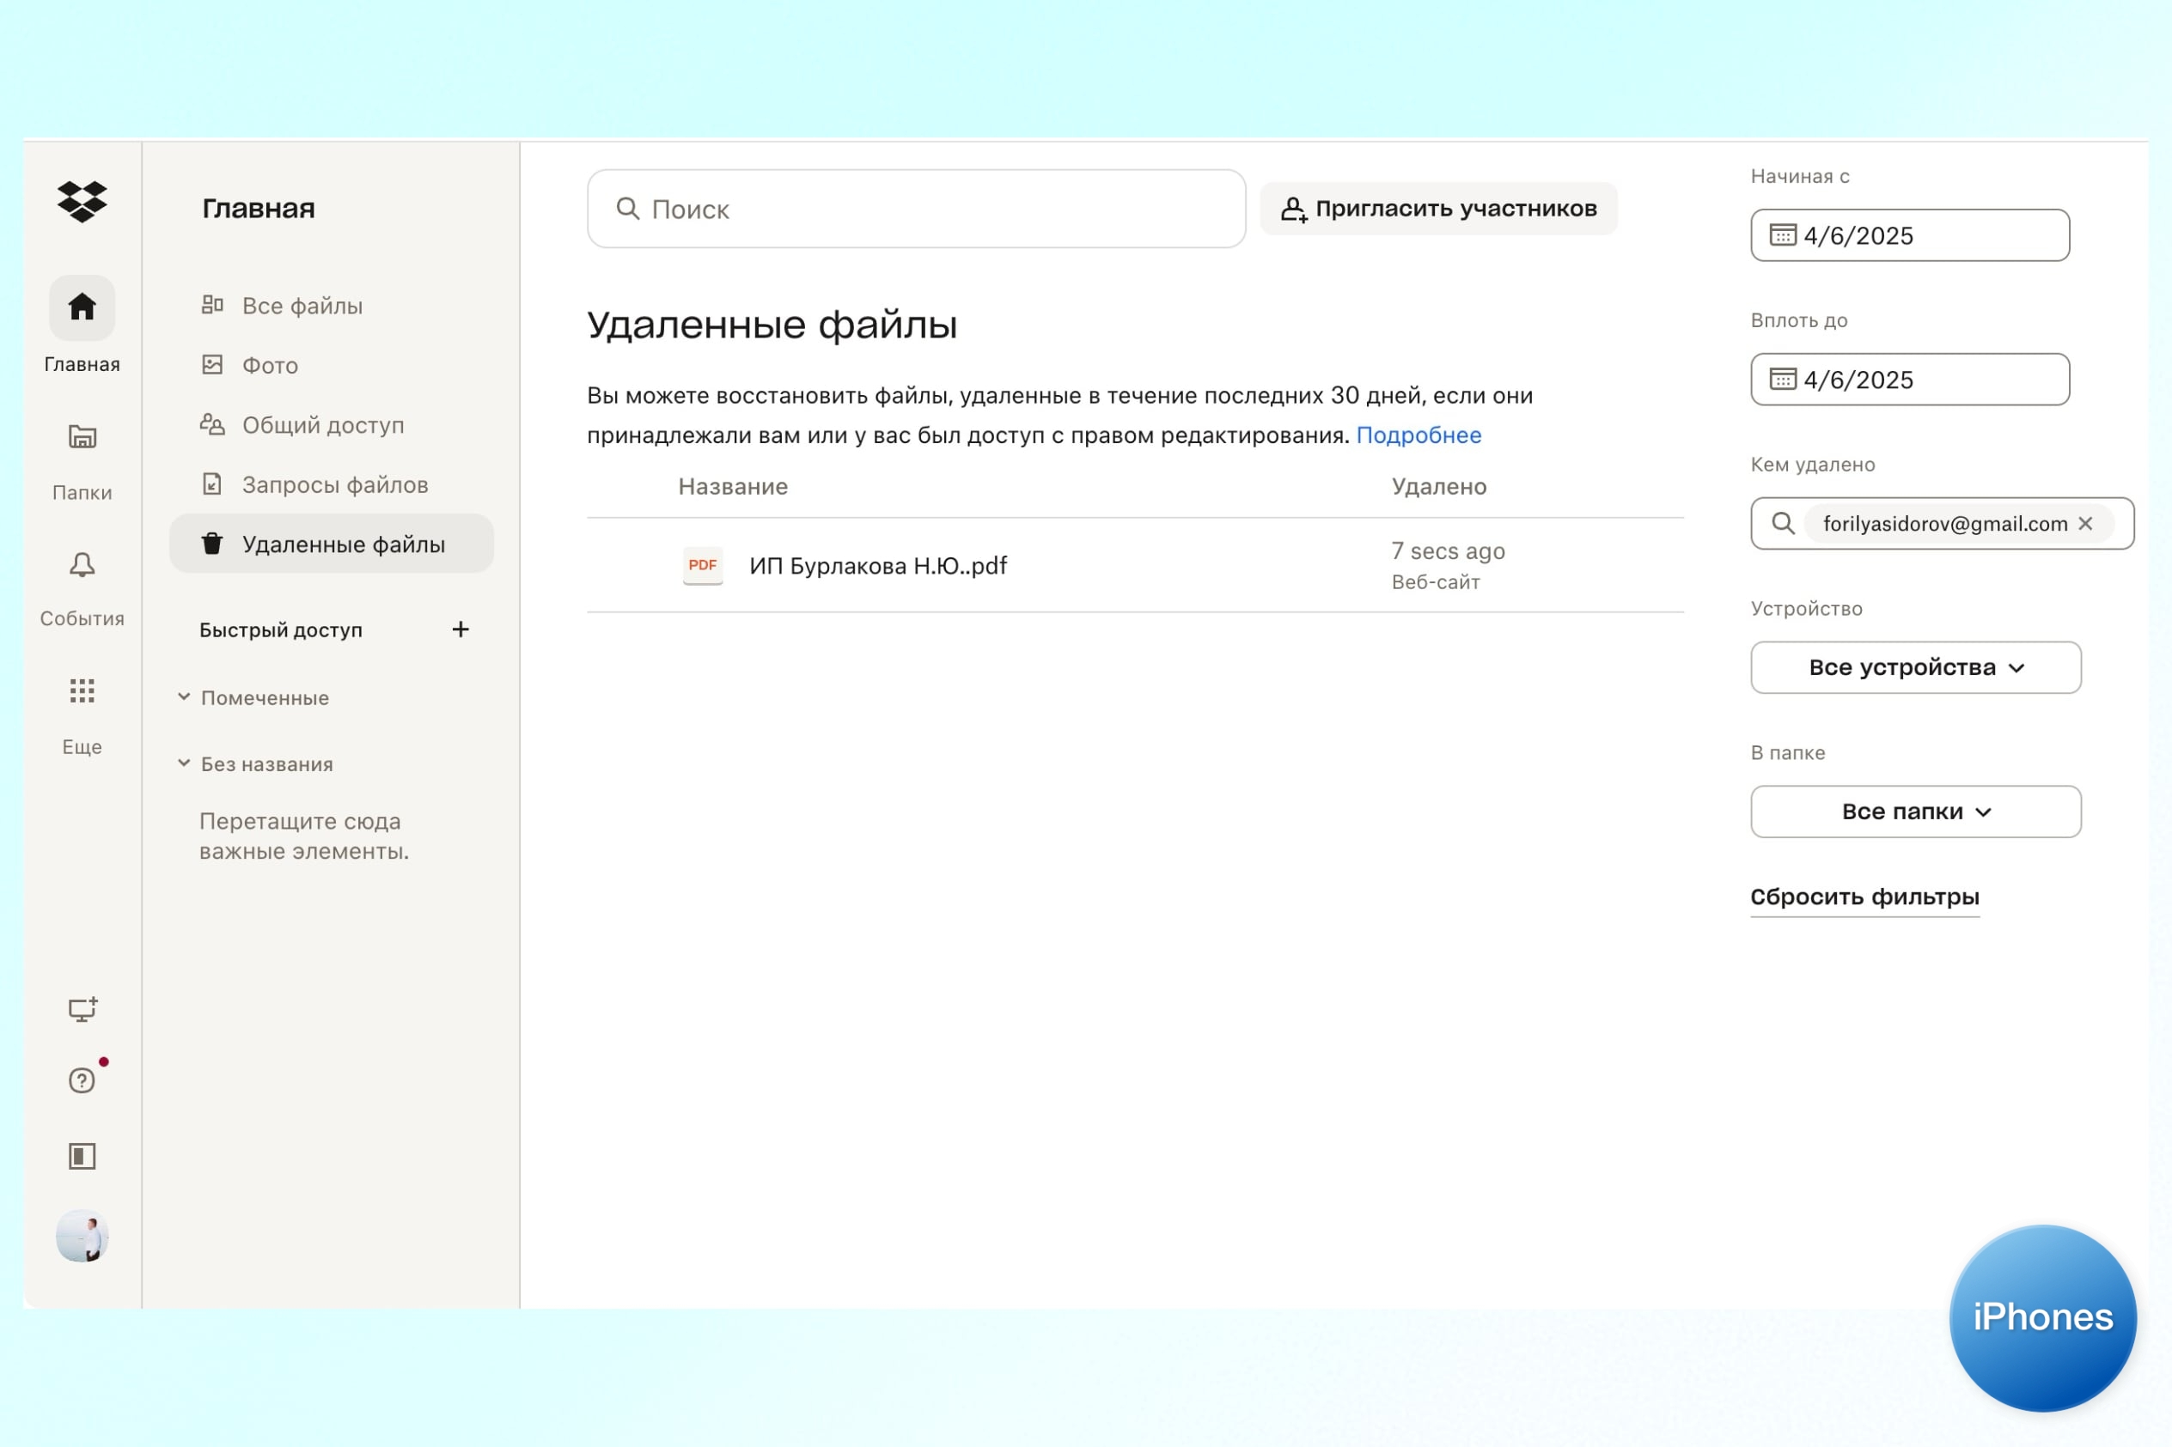The height and width of the screenshot is (1447, 2172).
Task: Open the Home icon in left rail
Action: (x=82, y=307)
